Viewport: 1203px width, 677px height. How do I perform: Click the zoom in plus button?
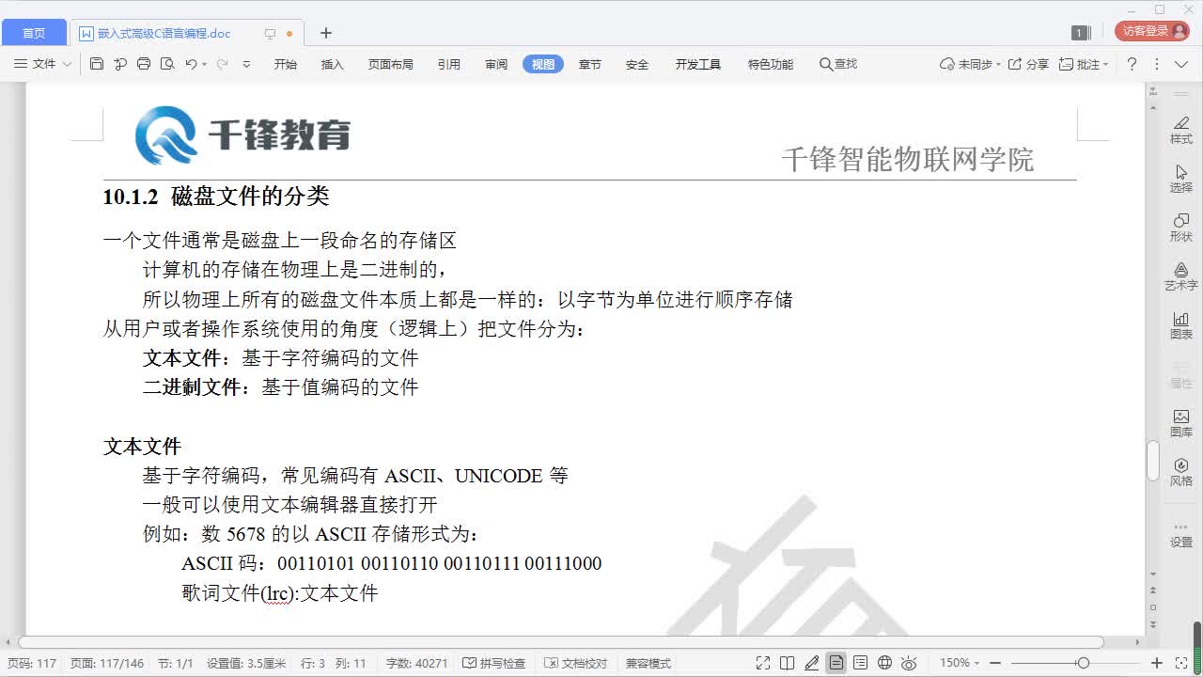coord(1157,663)
